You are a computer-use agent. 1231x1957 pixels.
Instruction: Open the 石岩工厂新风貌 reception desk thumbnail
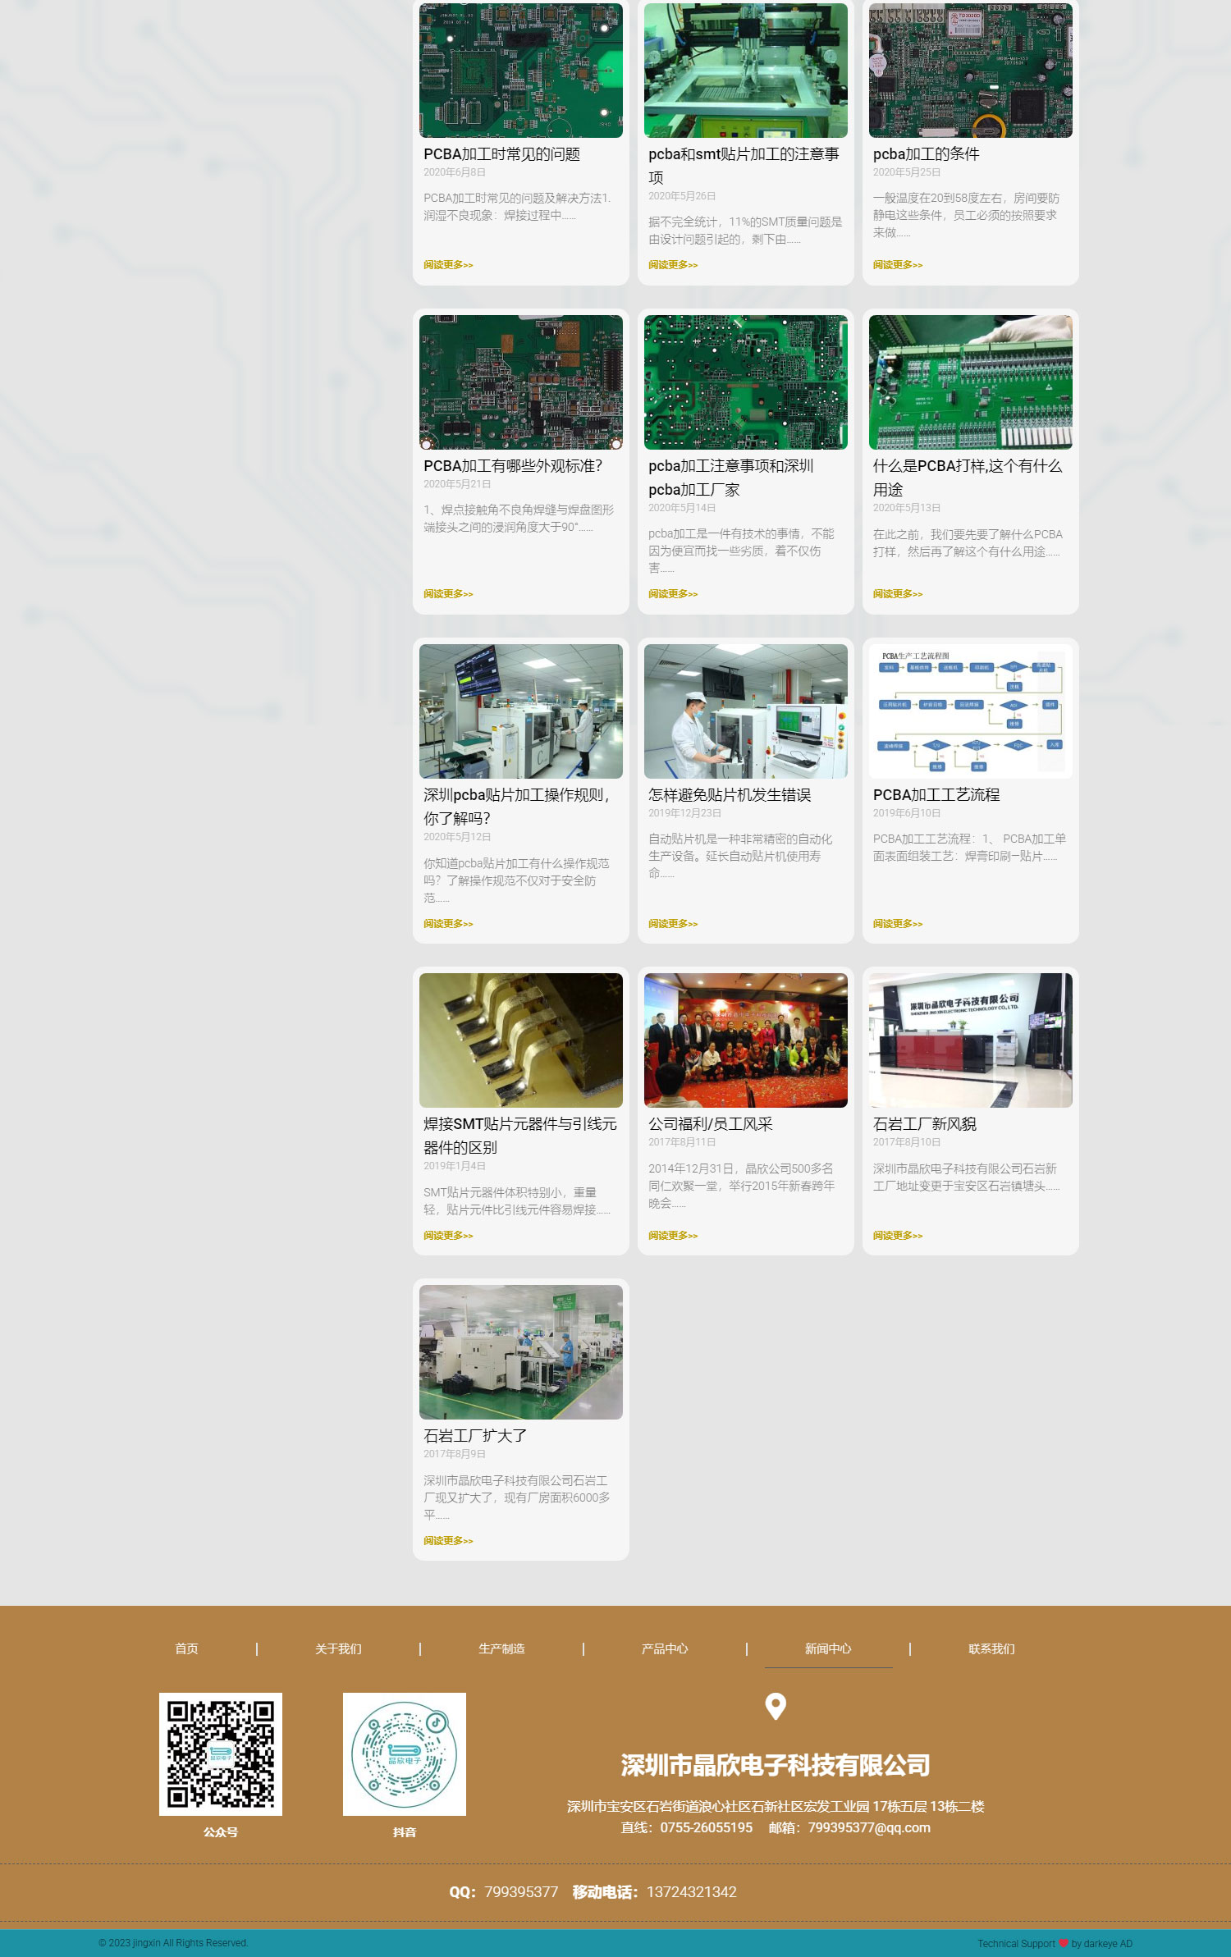970,1040
